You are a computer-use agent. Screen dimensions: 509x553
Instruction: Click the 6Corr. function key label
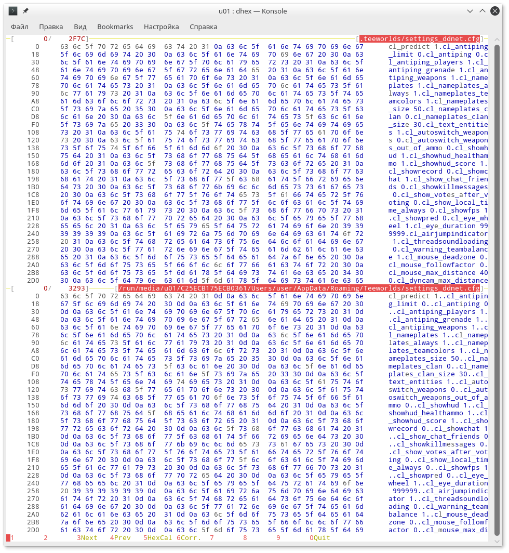pos(189,538)
